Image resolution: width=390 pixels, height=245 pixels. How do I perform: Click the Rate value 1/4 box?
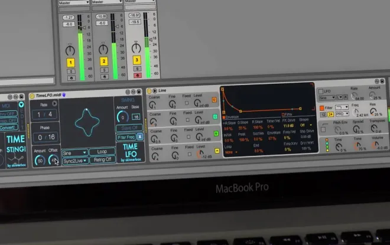[45, 115]
